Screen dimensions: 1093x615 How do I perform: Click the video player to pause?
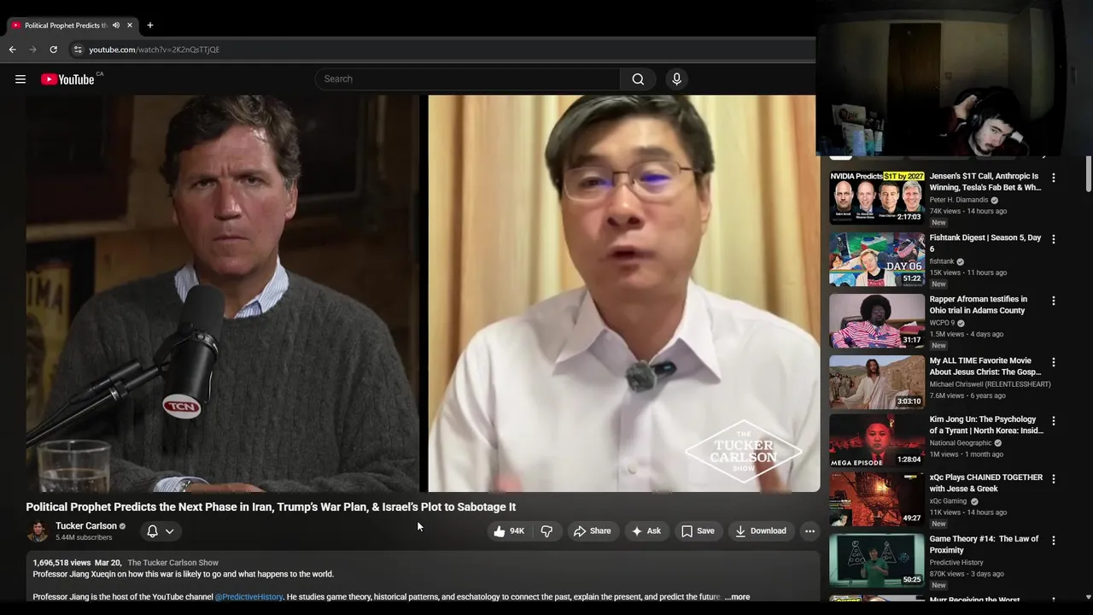point(423,293)
